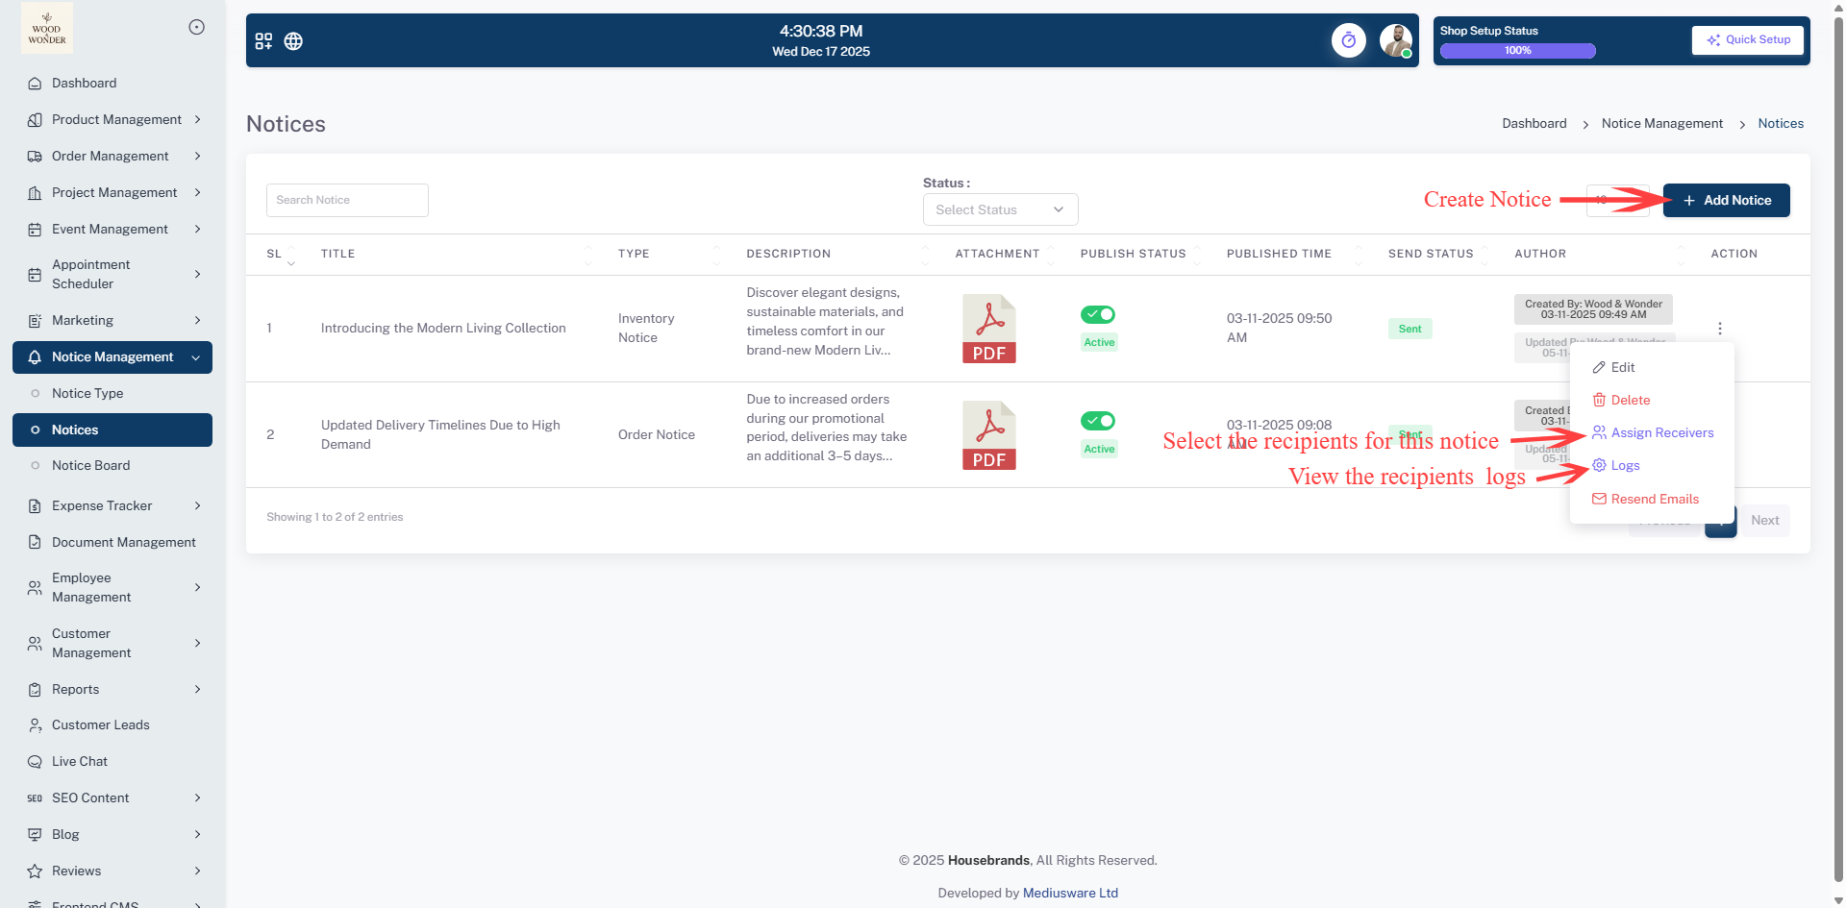Screen dimensions: 1846x908
Task: Disable publish status of Updated Delivery notice
Action: point(1097,421)
